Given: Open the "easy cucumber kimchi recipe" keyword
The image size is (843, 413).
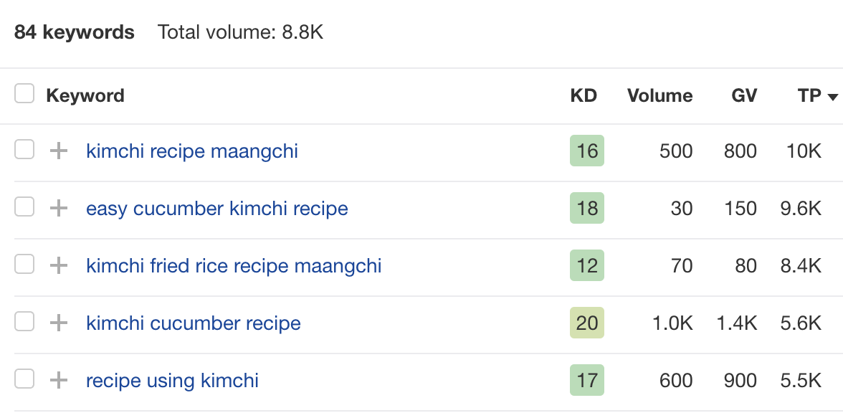Looking at the screenshot, I should 215,208.
